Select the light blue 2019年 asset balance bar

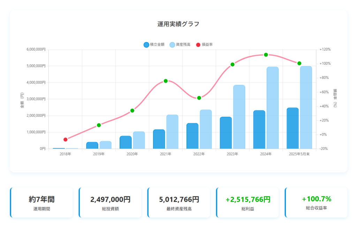click(106, 145)
